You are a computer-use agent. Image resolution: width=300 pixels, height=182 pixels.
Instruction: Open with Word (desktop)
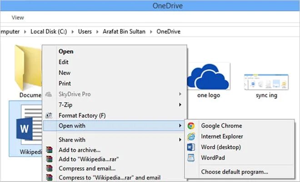[x=240, y=147]
